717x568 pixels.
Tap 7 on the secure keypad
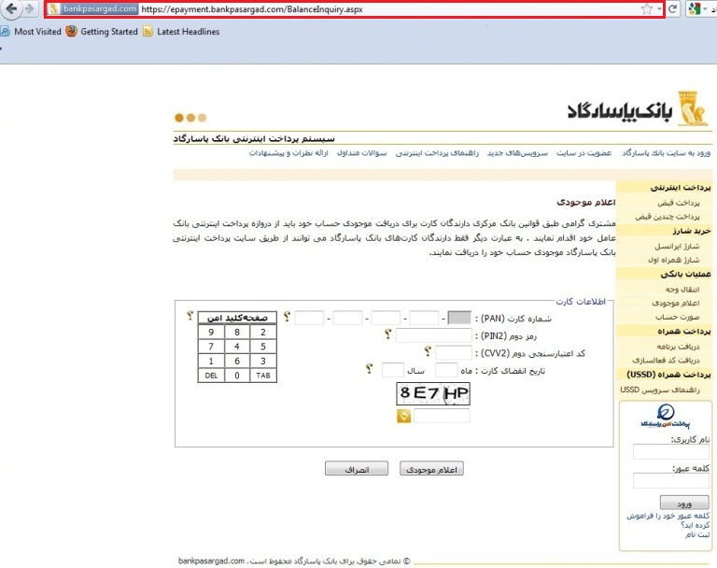(211, 347)
